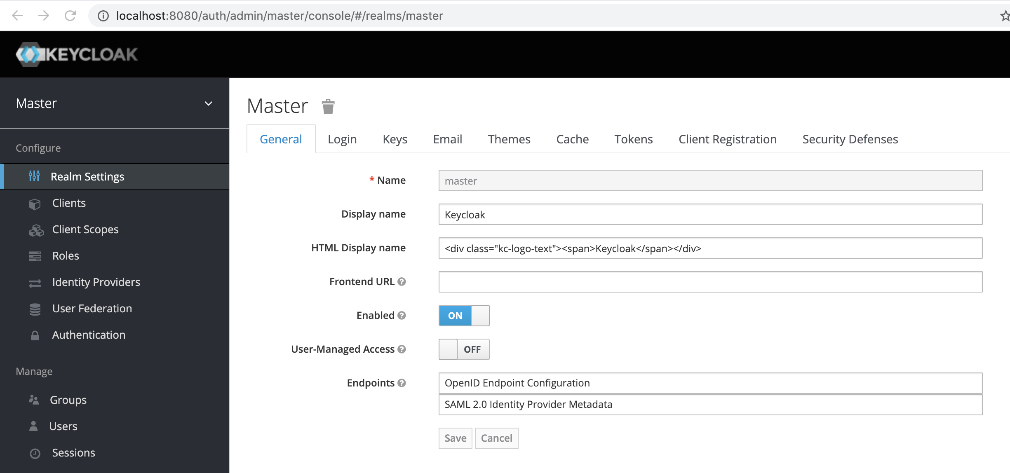
Task: Delete the Master realm via trash icon
Action: [x=328, y=106]
